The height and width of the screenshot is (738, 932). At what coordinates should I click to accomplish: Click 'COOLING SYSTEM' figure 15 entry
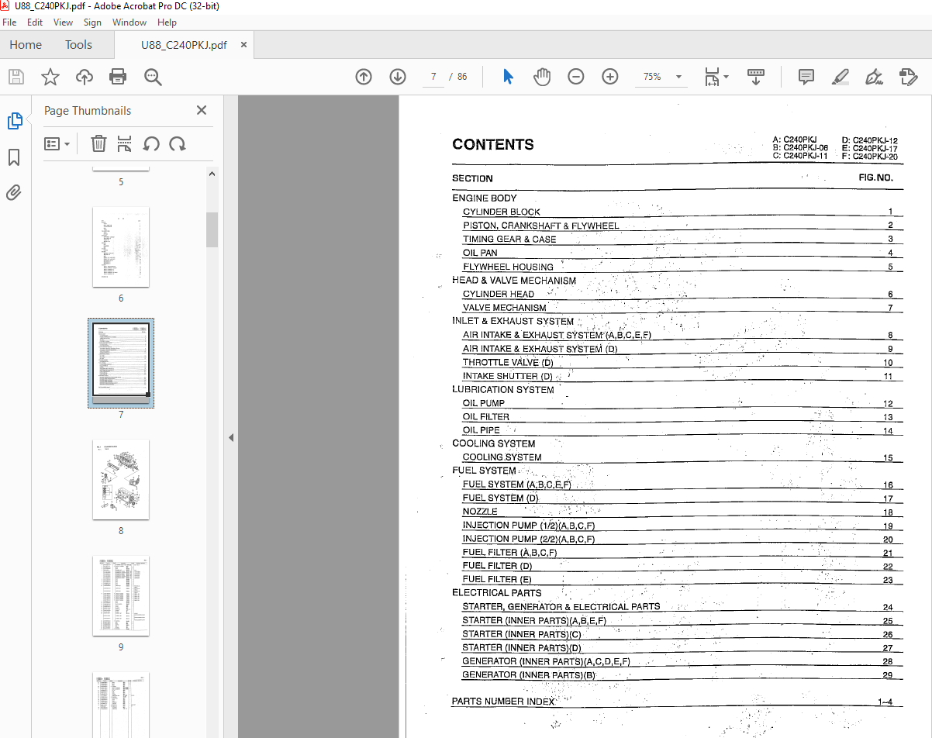tap(502, 457)
